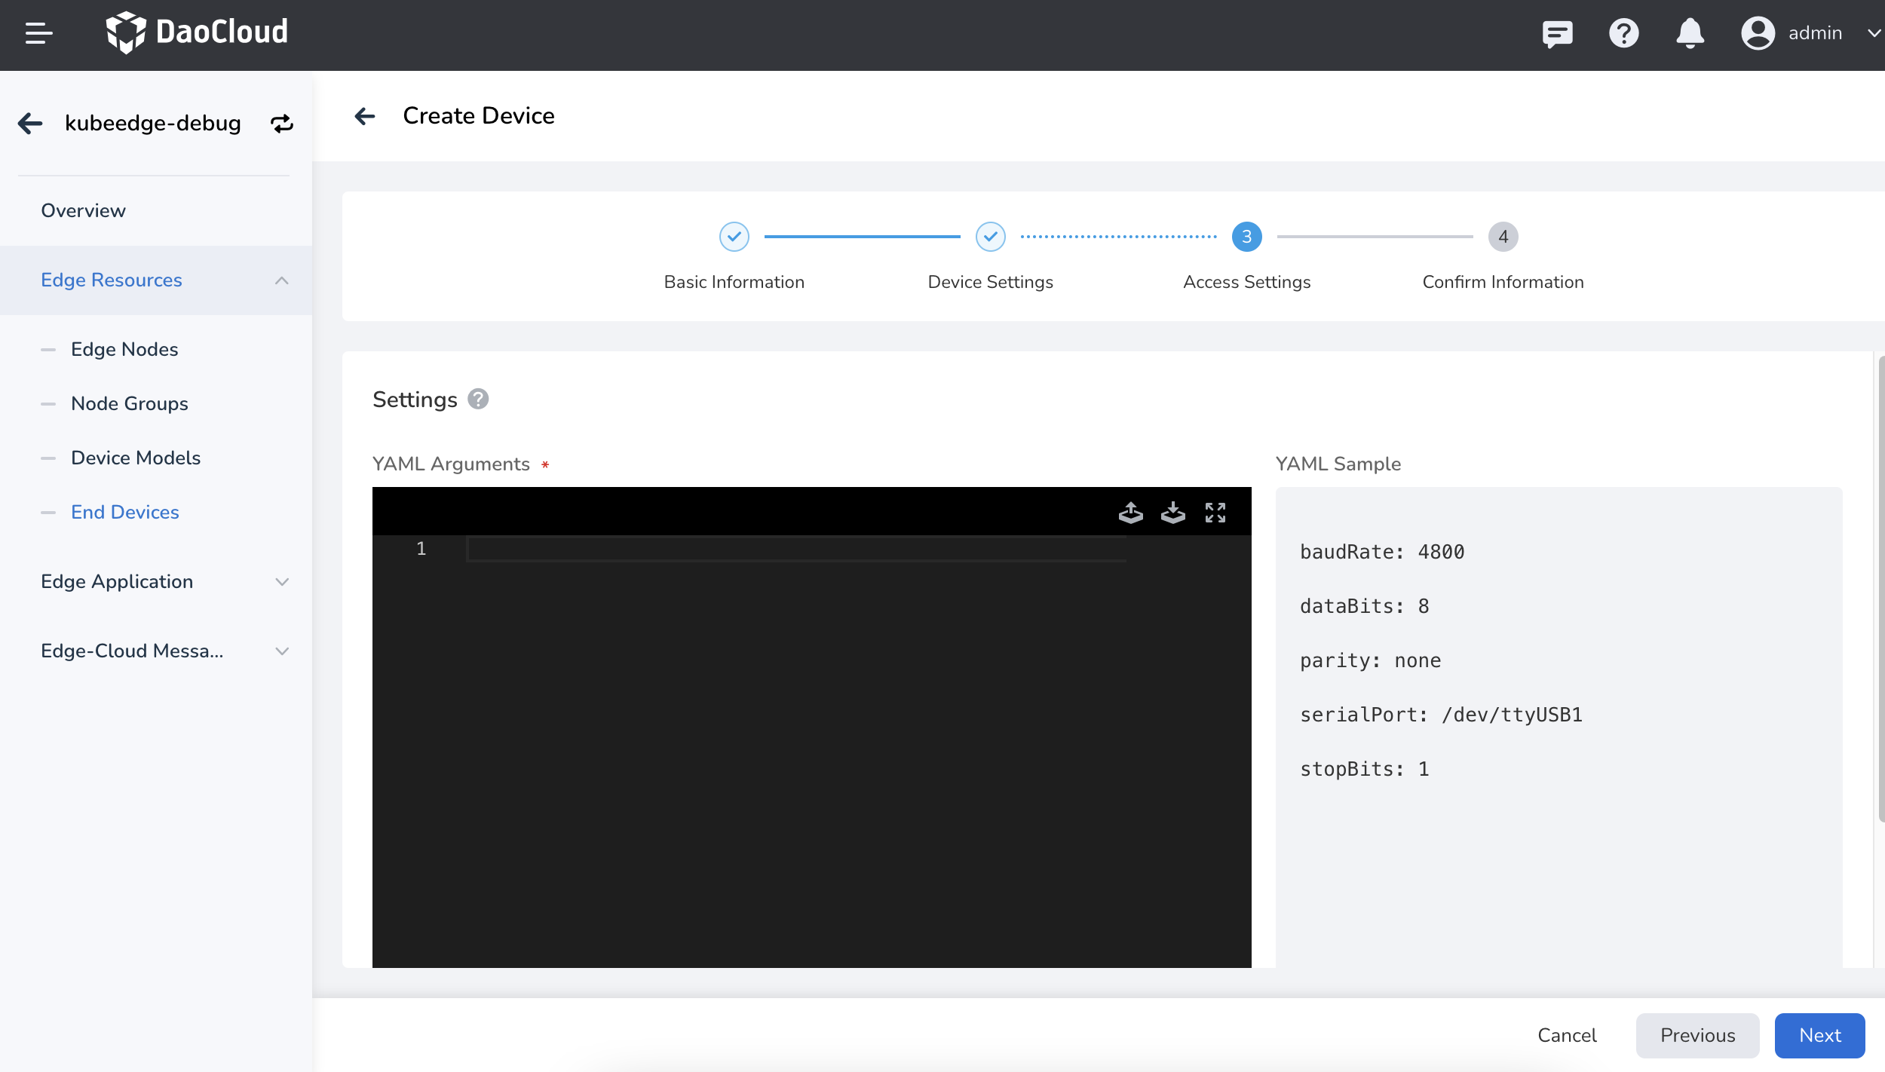Click the Next button

(1819, 1035)
